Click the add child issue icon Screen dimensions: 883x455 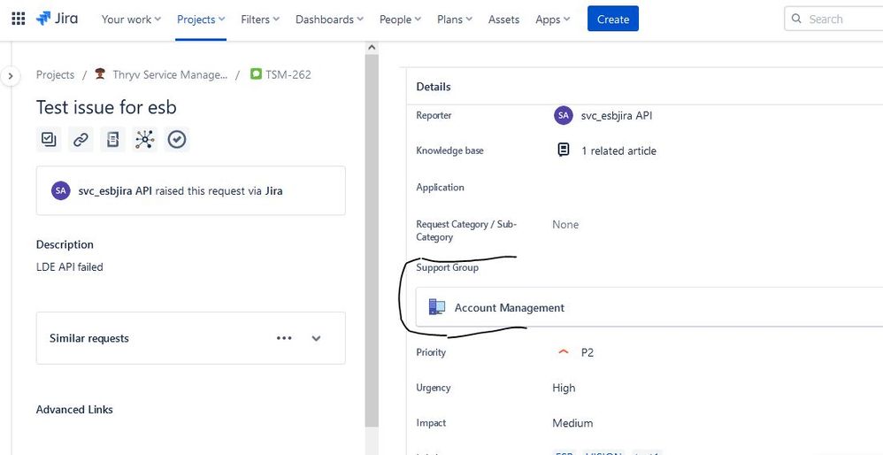click(x=49, y=139)
